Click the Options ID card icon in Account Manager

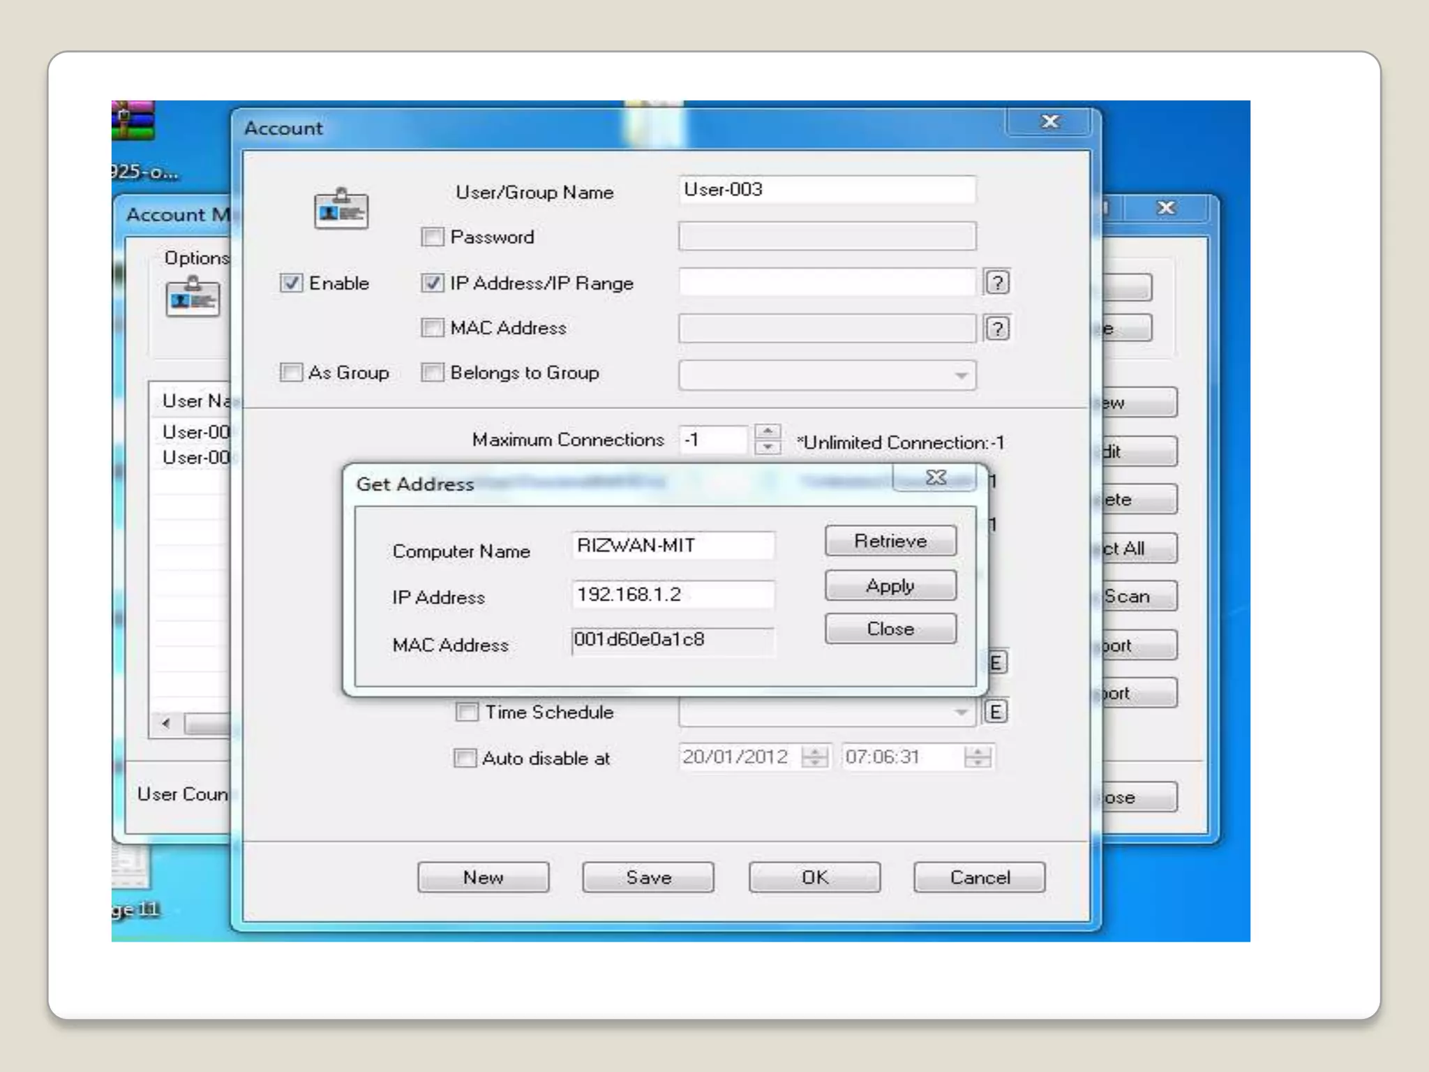click(193, 297)
